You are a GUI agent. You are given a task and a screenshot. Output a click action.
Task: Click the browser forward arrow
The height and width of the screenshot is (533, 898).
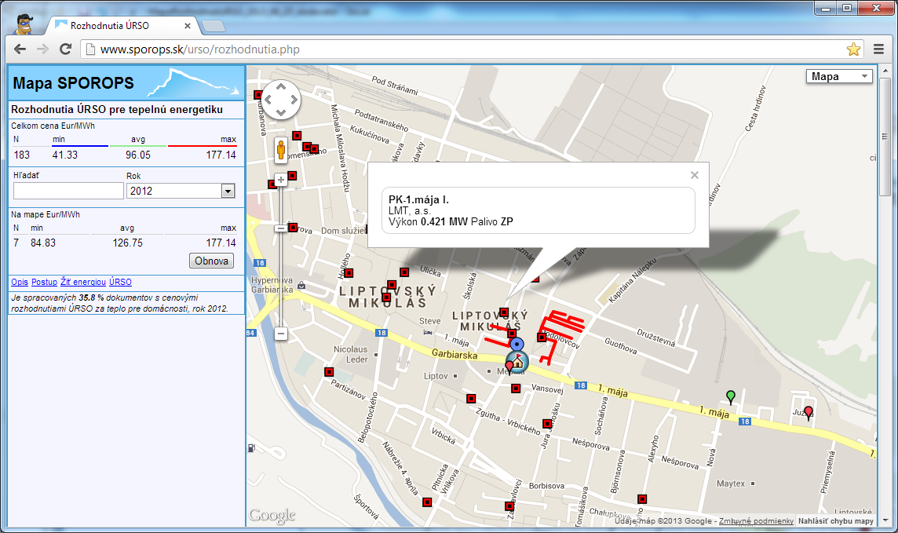coord(42,49)
